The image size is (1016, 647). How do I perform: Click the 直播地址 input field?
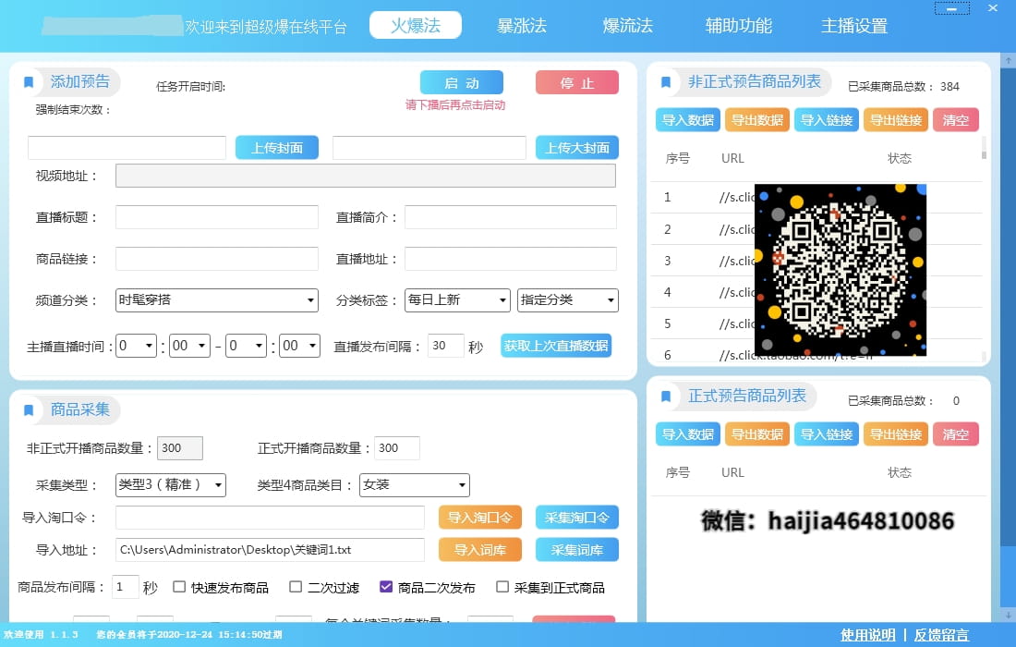point(511,259)
